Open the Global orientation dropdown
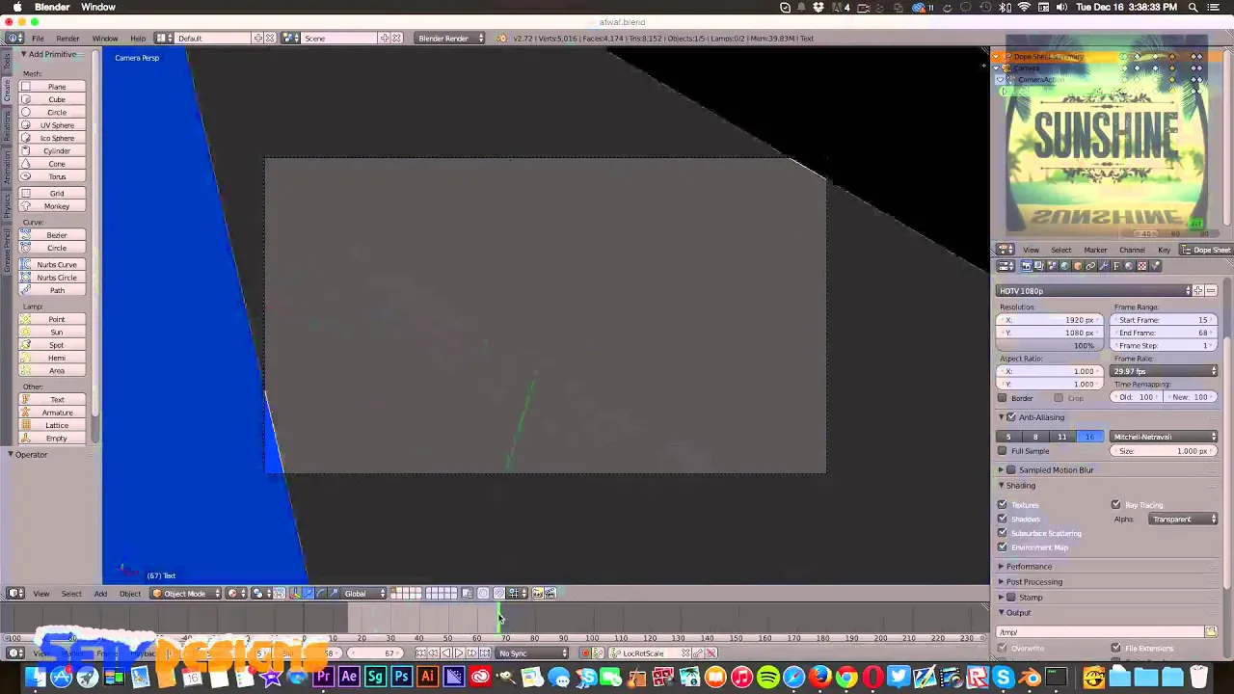Image resolution: width=1234 pixels, height=694 pixels. [x=364, y=594]
